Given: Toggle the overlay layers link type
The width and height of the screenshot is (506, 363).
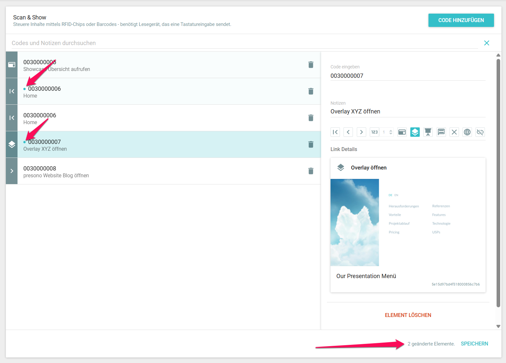Looking at the screenshot, I should pyautogui.click(x=415, y=132).
